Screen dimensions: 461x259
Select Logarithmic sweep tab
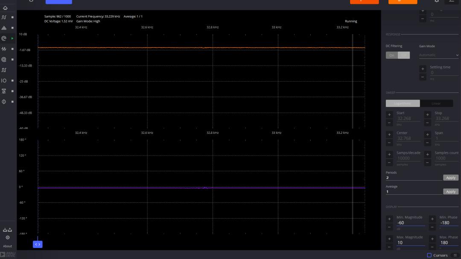click(x=403, y=104)
